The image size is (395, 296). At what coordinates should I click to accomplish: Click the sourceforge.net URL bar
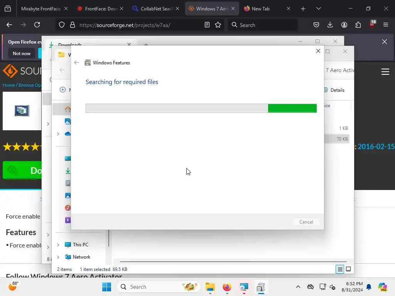click(x=140, y=25)
